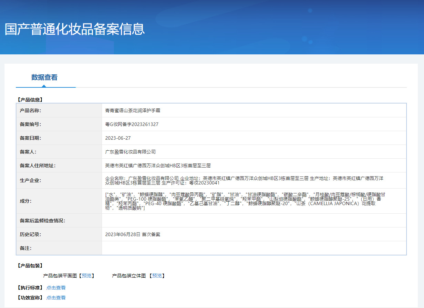Click the 备案编号 label cell
This screenshot has height=308, width=424.
pos(59,124)
